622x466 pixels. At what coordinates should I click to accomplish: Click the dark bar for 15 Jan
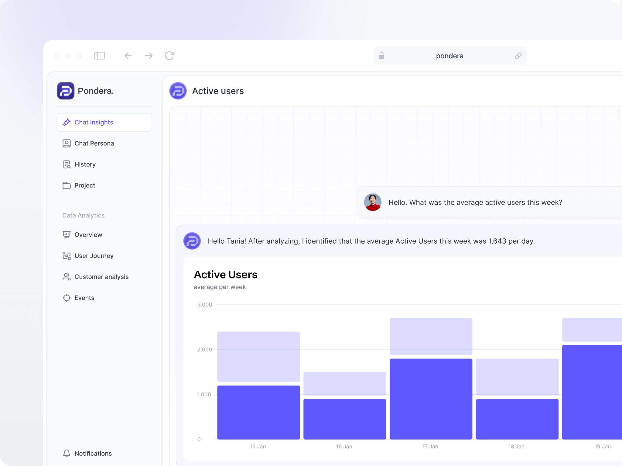coord(258,412)
